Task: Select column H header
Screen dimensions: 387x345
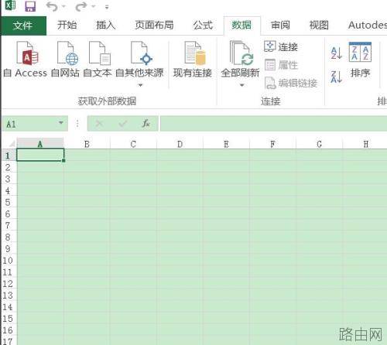Action: click(x=365, y=144)
